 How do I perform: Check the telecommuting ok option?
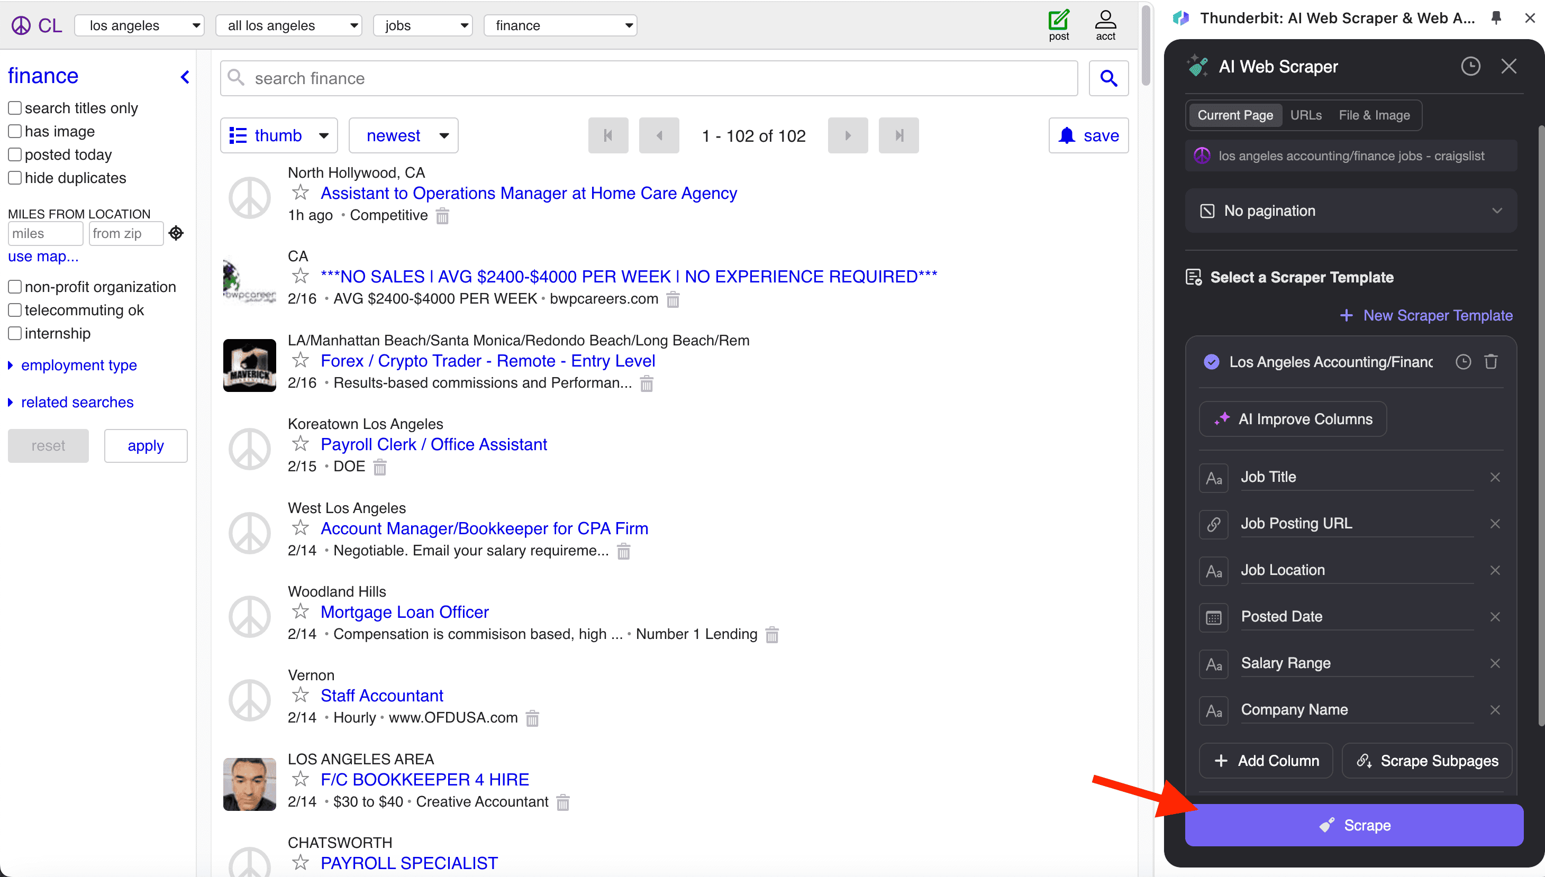tap(15, 310)
